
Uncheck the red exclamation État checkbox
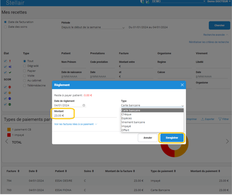(x=5, y=61)
